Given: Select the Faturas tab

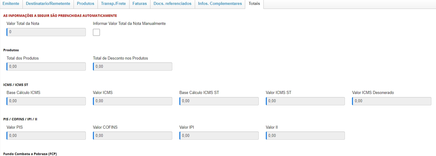Looking at the screenshot, I should coord(139,4).
